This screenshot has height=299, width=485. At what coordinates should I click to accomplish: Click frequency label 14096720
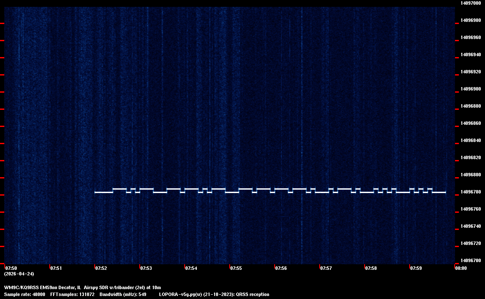(x=471, y=243)
